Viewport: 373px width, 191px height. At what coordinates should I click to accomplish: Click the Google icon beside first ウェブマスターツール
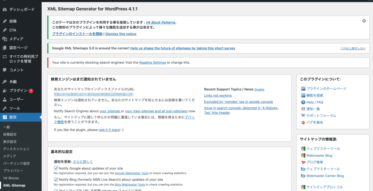303,149
